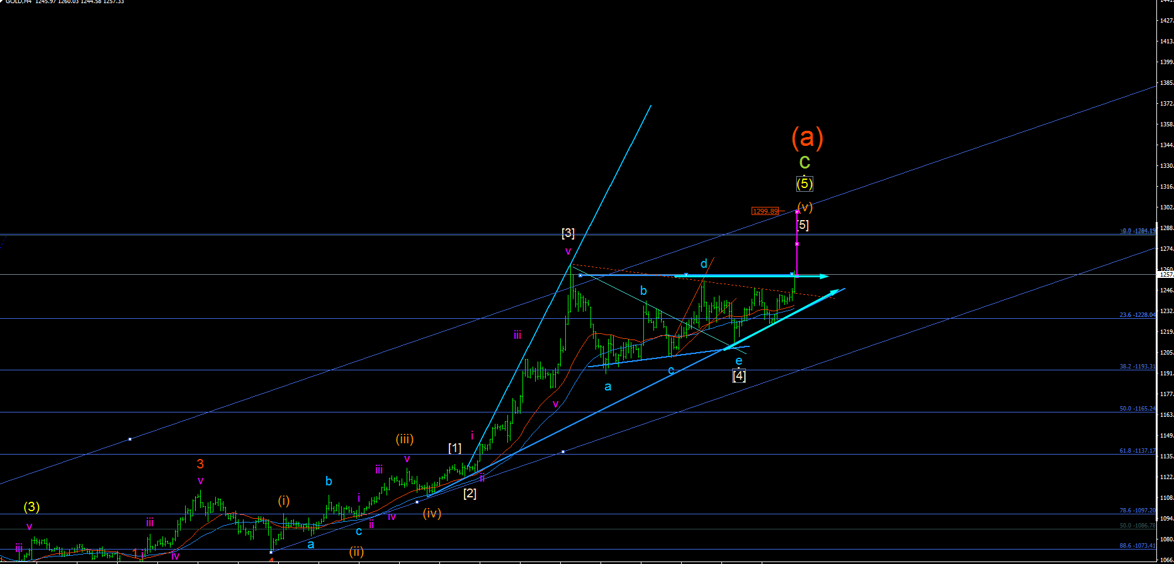1174x564 pixels.
Task: Click 1246 on the price scale
Action: point(1166,290)
